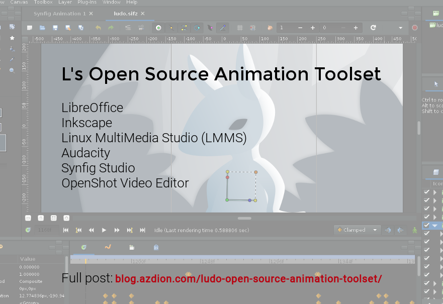
Task: Click the red handle on the canvas selection box
Action: pyautogui.click(x=227, y=177)
